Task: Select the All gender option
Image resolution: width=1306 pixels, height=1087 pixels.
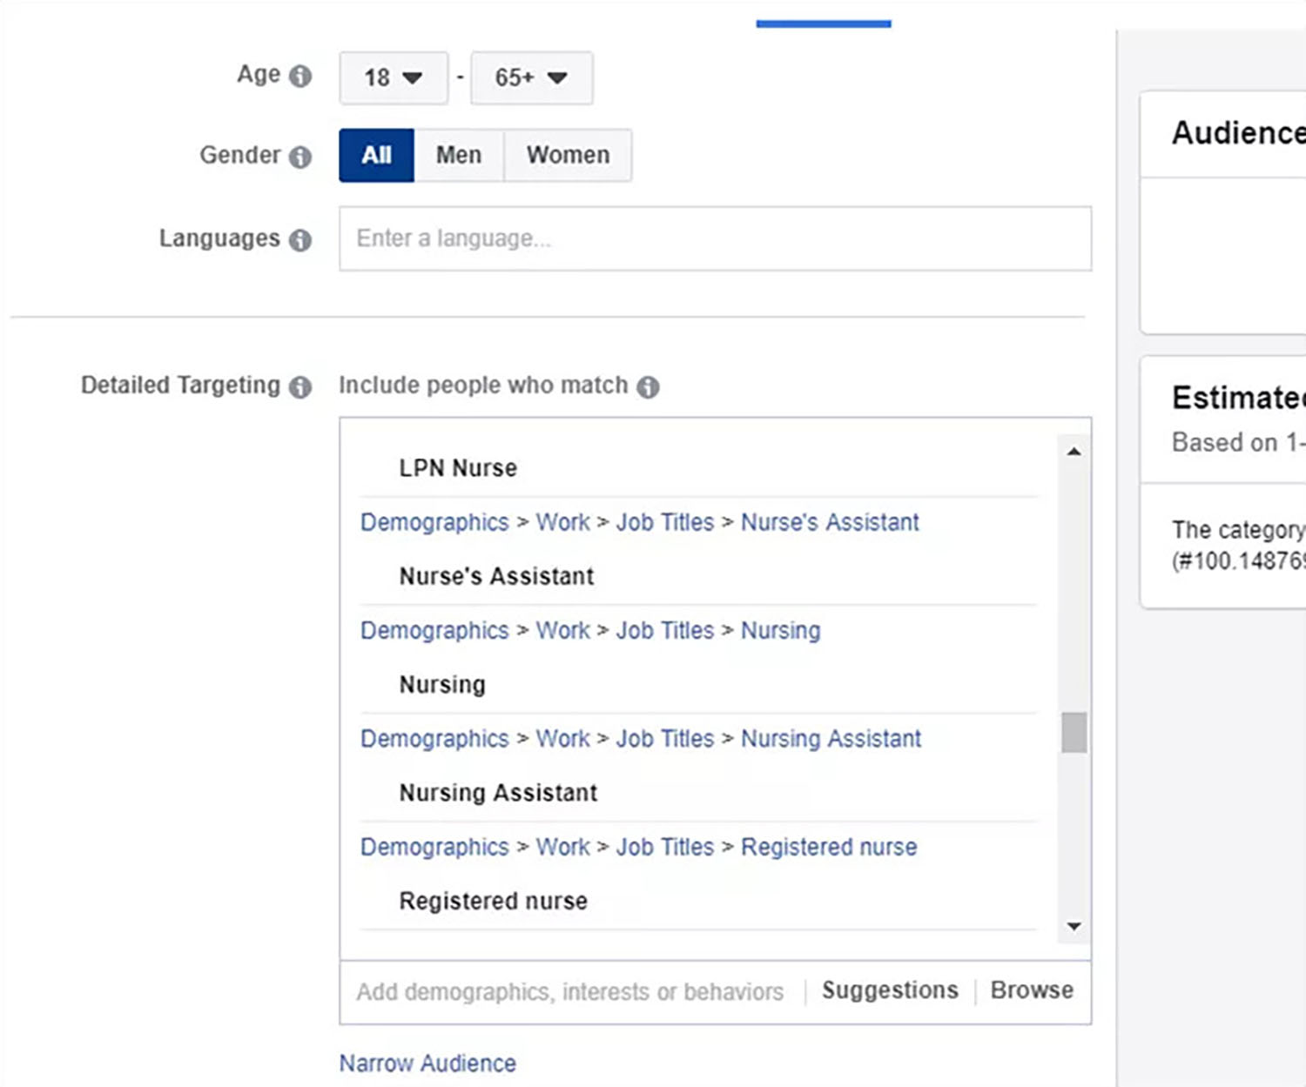Action: click(375, 155)
